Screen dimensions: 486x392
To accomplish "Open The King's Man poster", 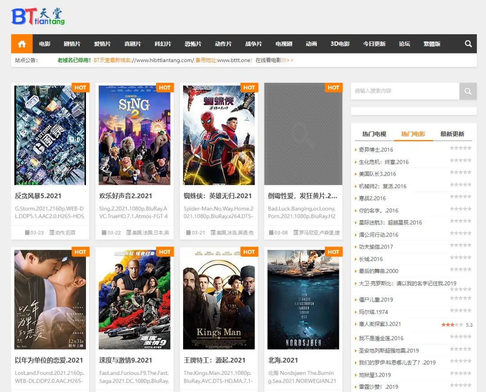I will (219, 300).
